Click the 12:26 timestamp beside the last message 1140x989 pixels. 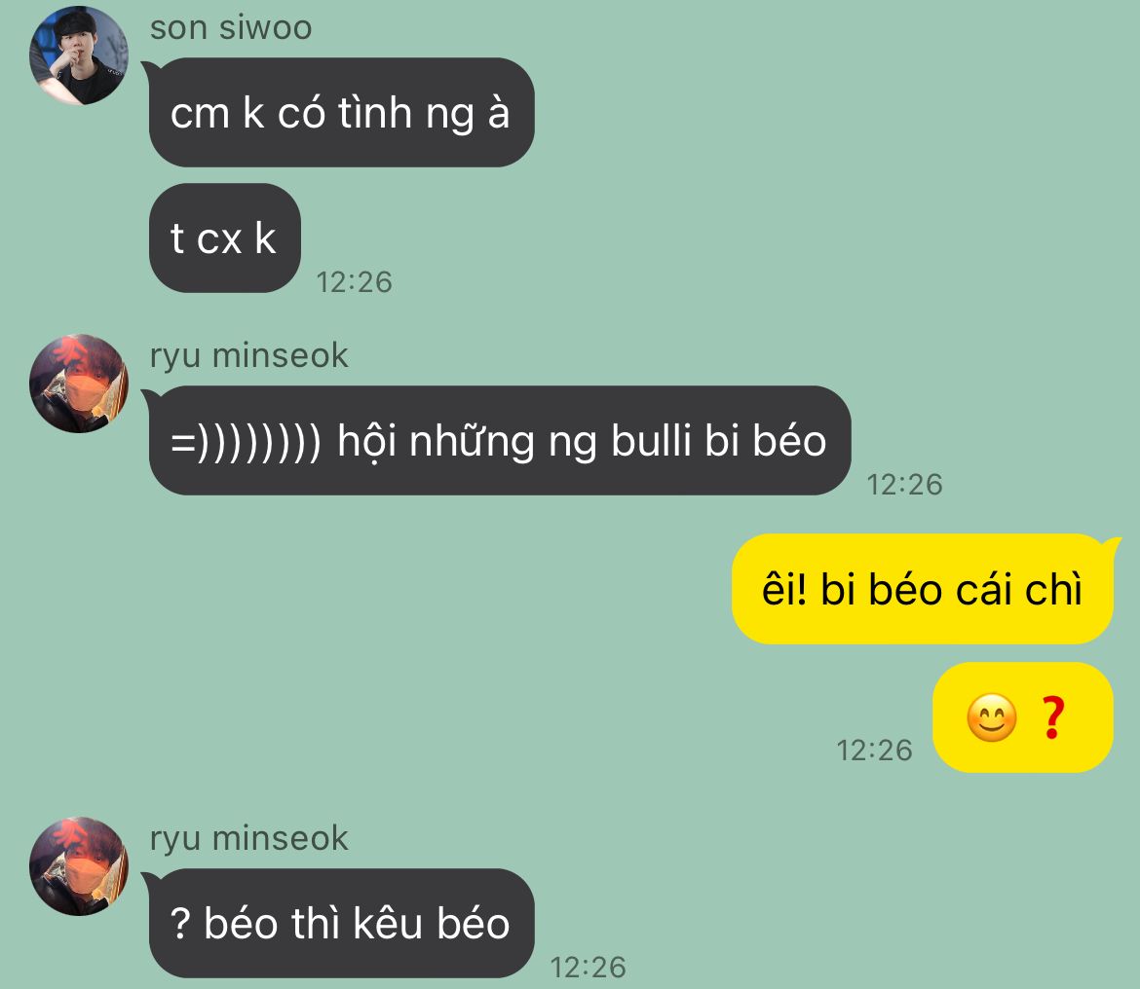(x=588, y=968)
